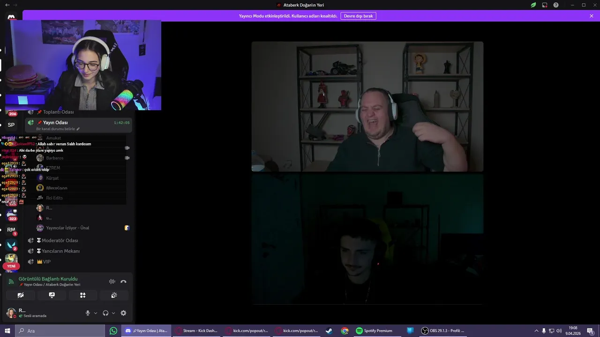Mute the microphone
600x337 pixels.
(88, 313)
